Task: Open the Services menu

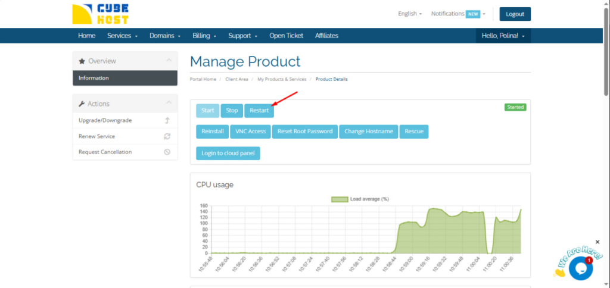Action: 122,36
